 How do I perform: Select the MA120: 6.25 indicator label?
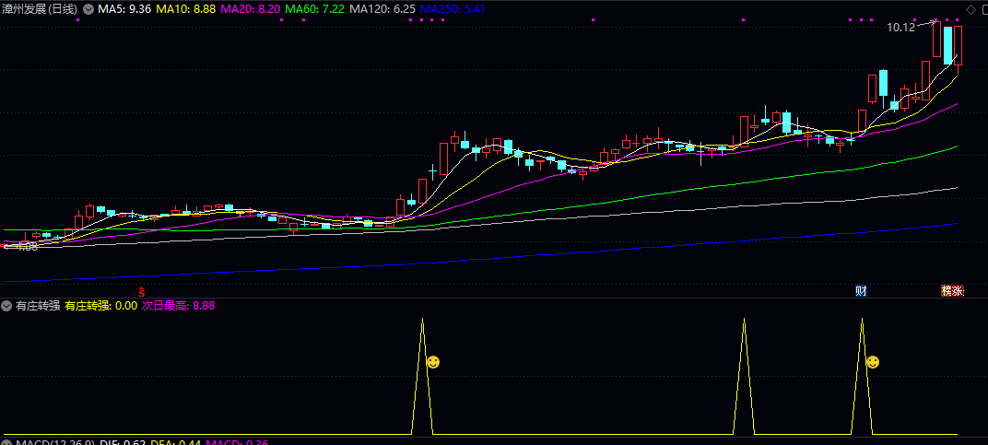[x=382, y=9]
